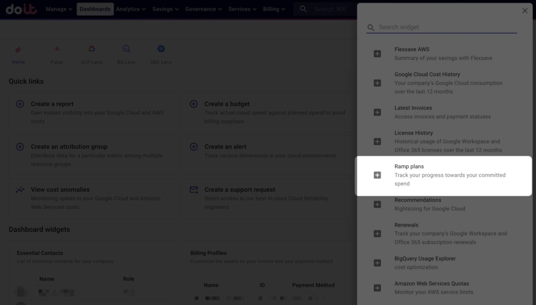Open the Create a budget quick link
This screenshot has width=536, height=305.
tap(227, 104)
